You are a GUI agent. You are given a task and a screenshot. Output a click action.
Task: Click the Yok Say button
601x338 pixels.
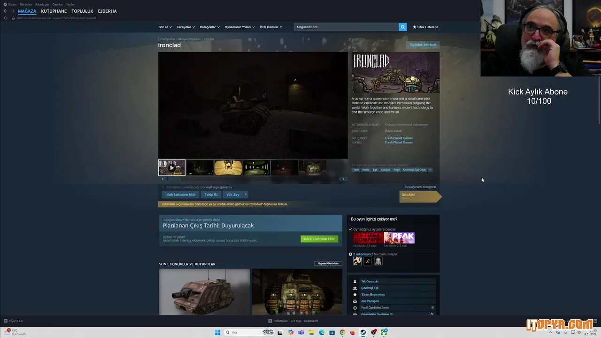(x=232, y=194)
